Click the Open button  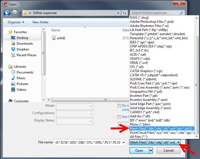click(139, 151)
